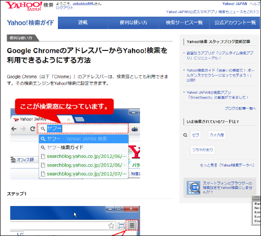Close the Yahoo! JAPAN tab with x
Image resolution: width=261 pixels, height=236 pixels.
pos(68,119)
